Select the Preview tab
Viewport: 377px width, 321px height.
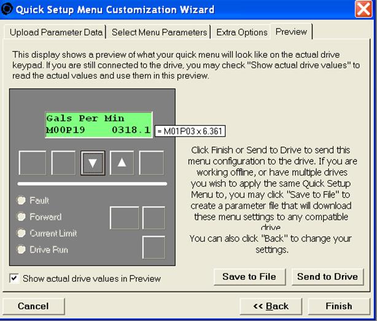pos(291,31)
